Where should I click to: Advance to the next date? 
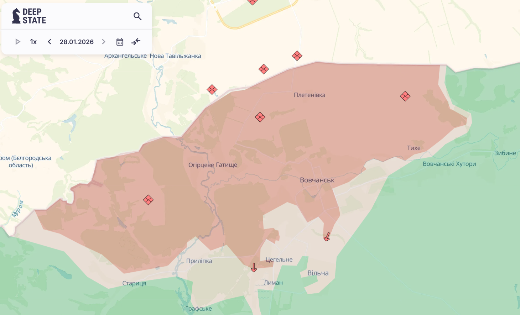(104, 42)
